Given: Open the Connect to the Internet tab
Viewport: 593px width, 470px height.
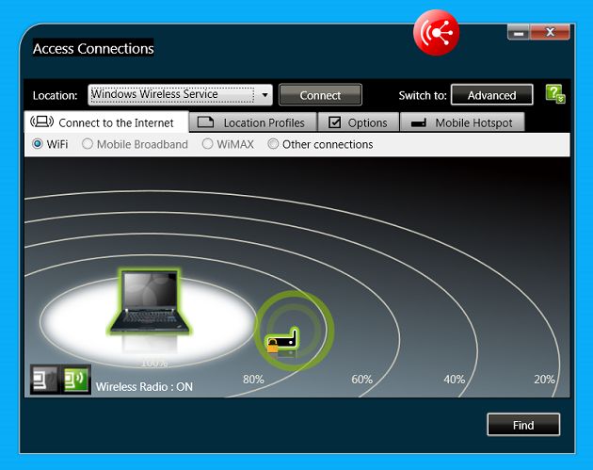Looking at the screenshot, I should click(106, 122).
